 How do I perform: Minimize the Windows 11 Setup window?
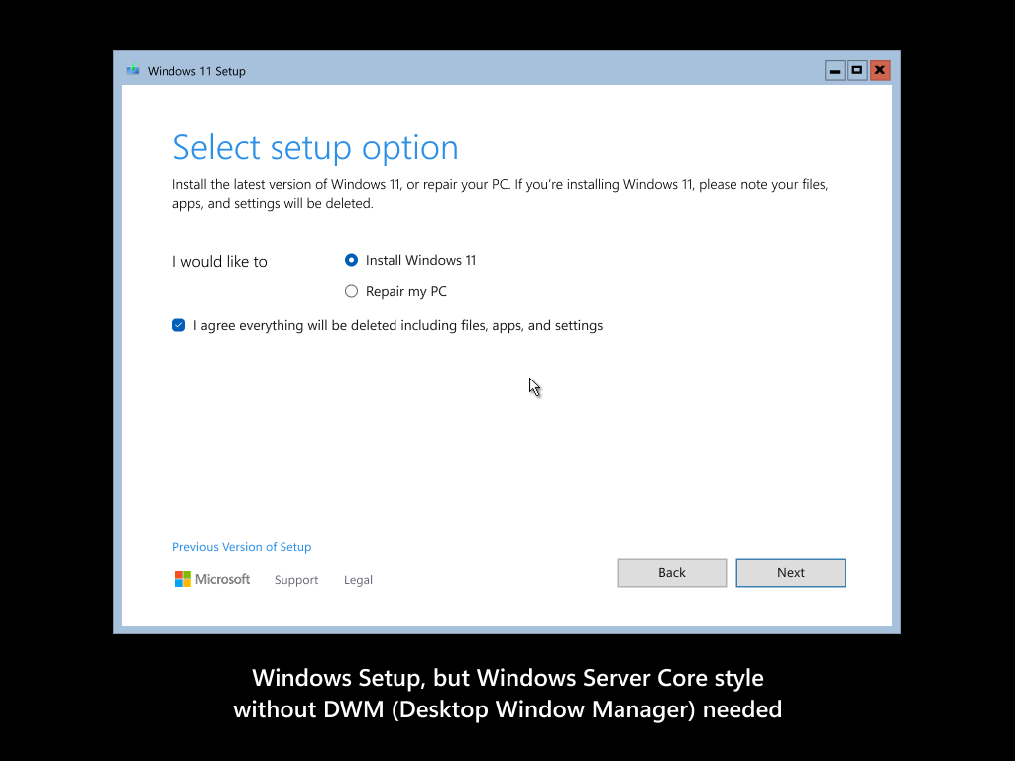pyautogui.click(x=835, y=71)
